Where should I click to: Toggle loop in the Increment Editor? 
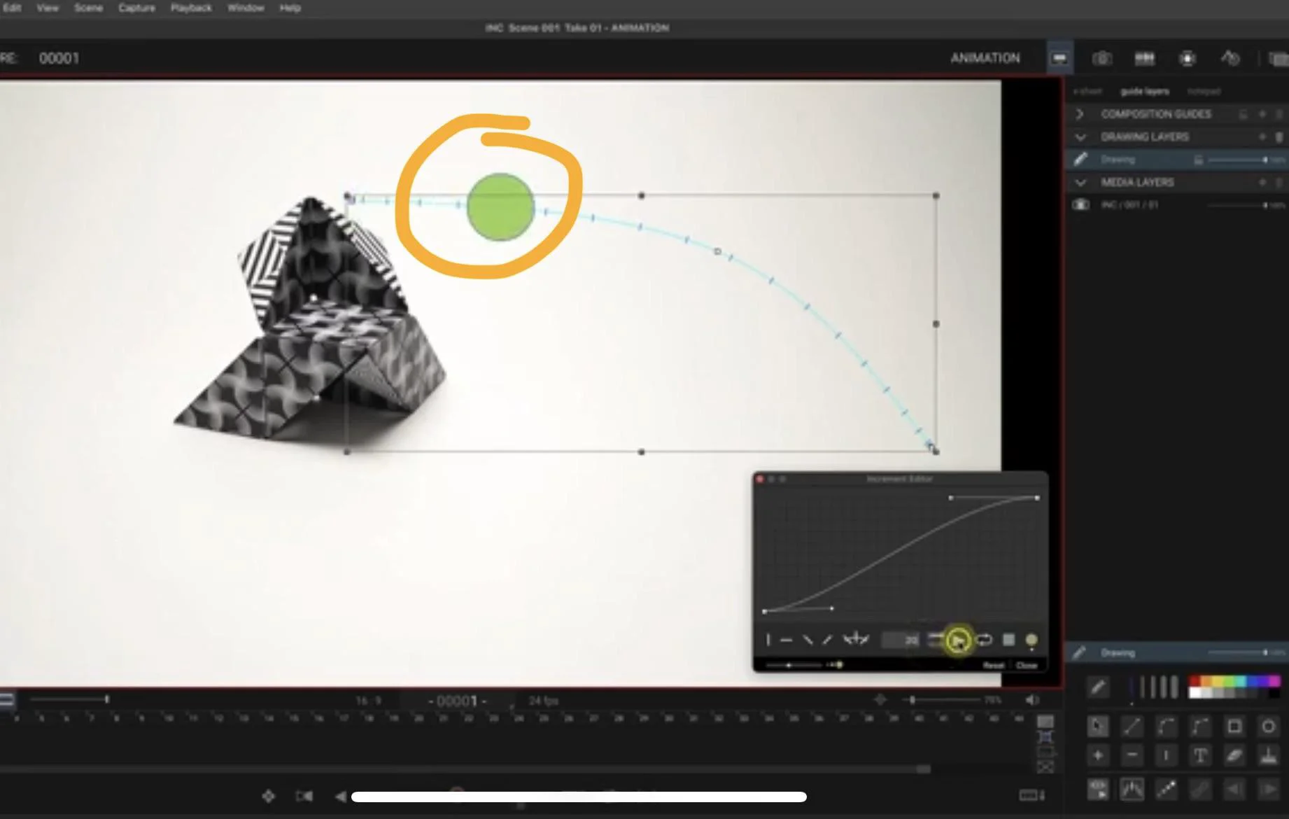click(984, 640)
